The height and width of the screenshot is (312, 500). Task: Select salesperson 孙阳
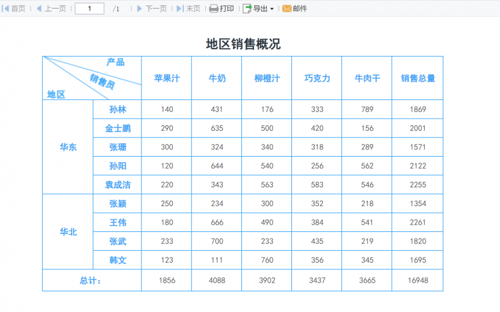(x=117, y=166)
